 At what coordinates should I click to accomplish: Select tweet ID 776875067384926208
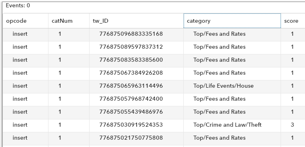point(131,73)
